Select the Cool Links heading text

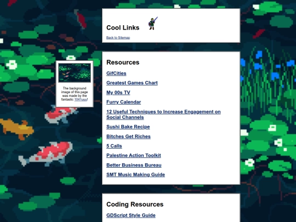(x=123, y=27)
